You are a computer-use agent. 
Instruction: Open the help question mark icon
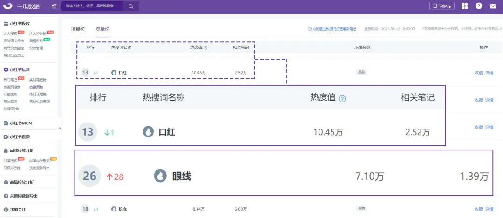pos(478,6)
